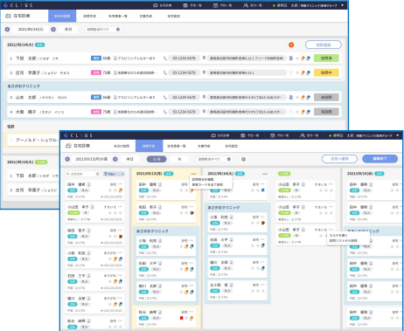The image size is (404, 331).
Task: Open the week date field in the front window
Action: click(92, 159)
